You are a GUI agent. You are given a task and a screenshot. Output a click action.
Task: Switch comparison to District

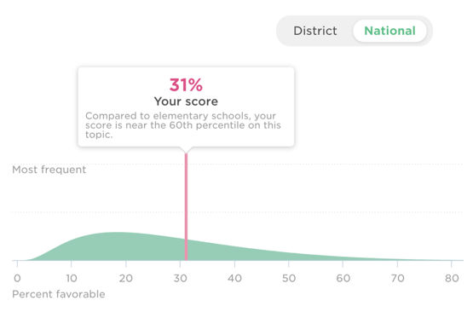pyautogui.click(x=315, y=31)
